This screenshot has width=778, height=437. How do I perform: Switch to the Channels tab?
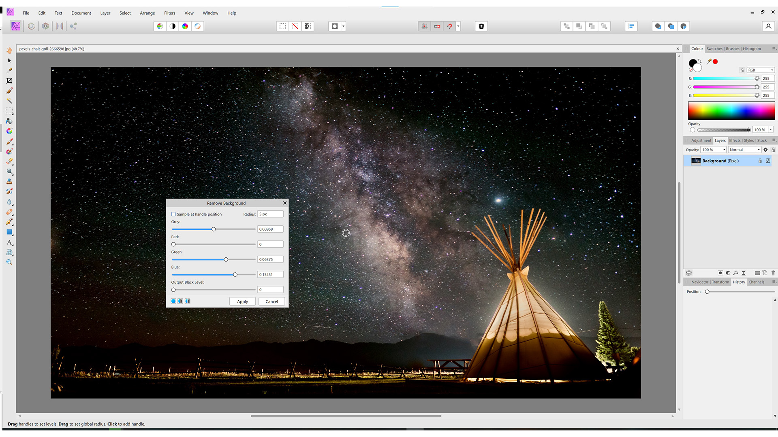pyautogui.click(x=757, y=282)
